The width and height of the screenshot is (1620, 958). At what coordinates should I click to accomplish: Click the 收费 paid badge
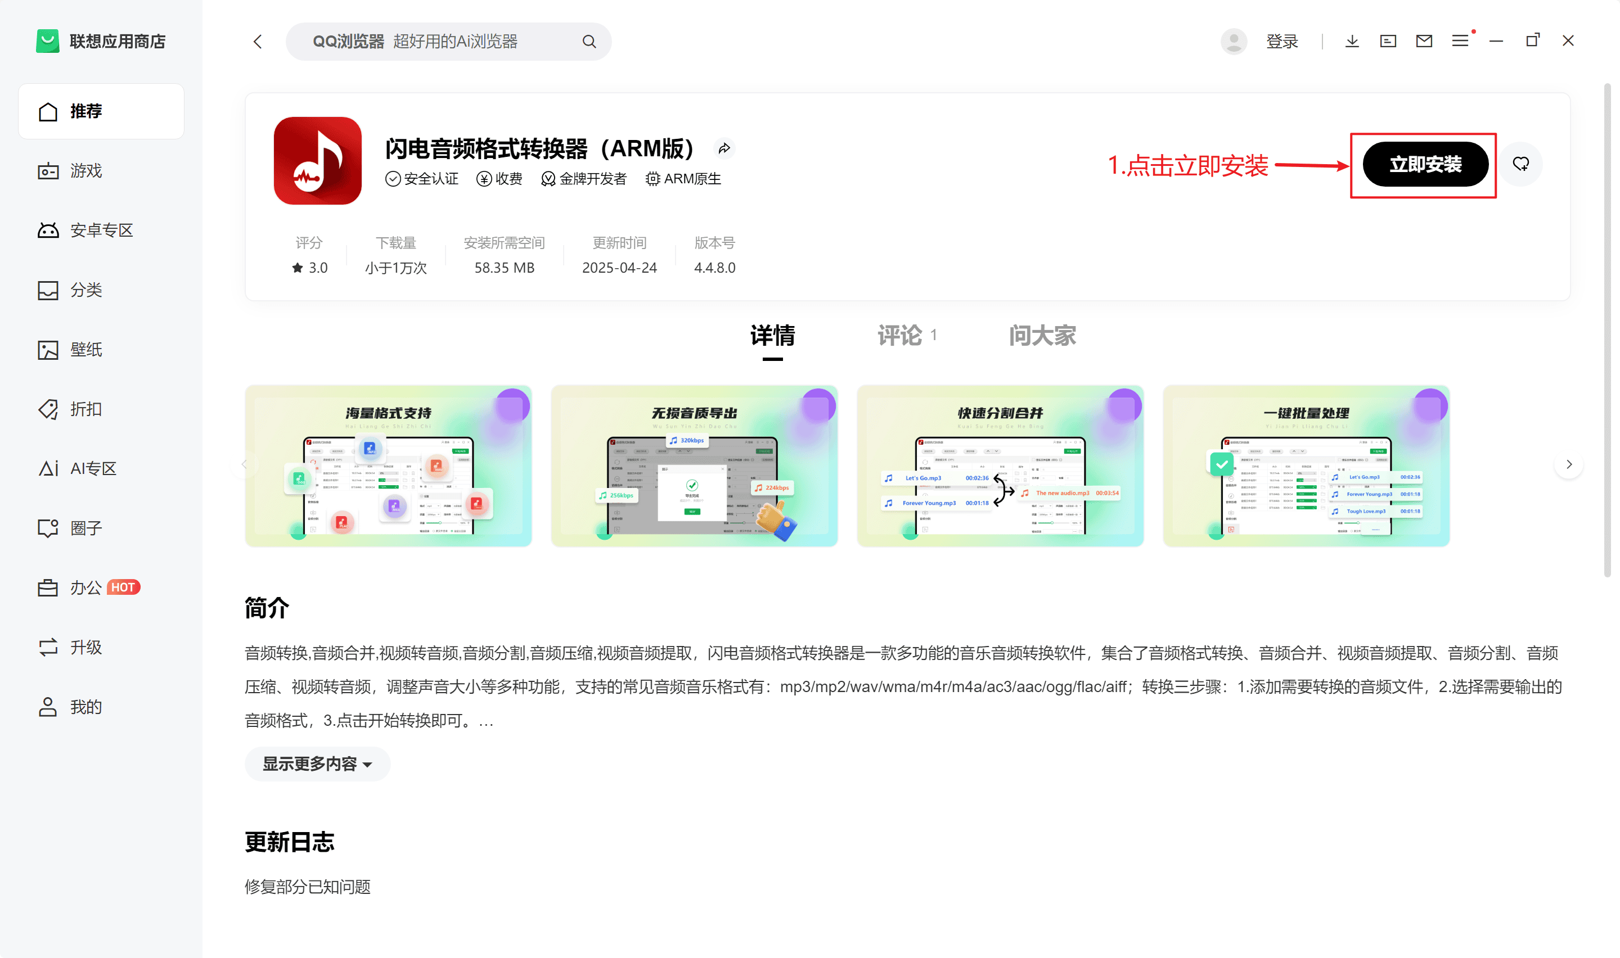[x=499, y=179]
